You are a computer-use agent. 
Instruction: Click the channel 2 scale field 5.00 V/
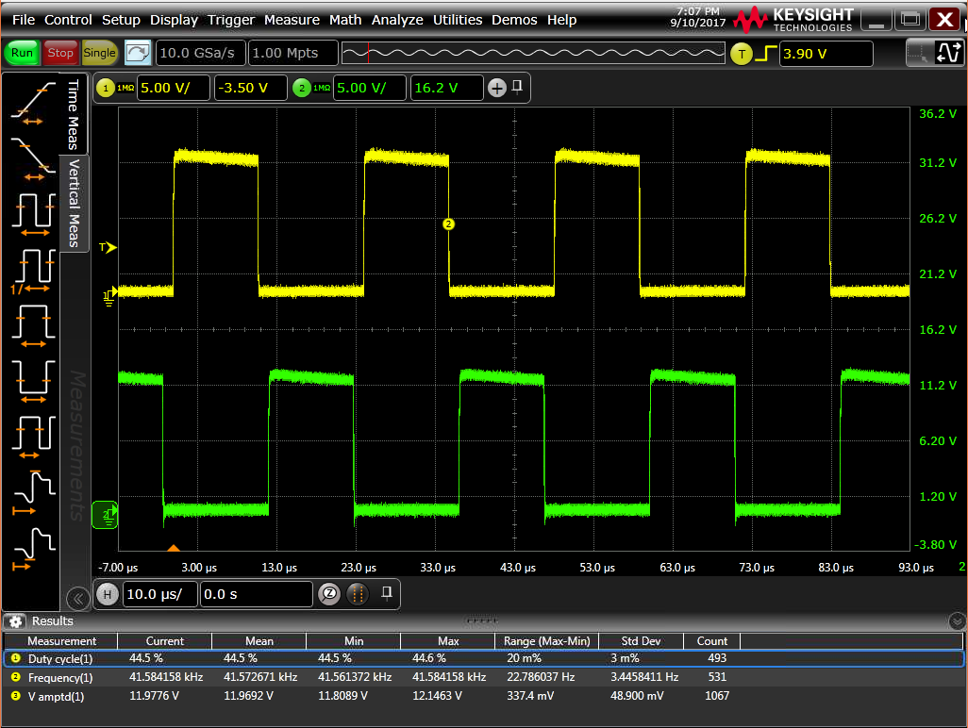tap(370, 88)
